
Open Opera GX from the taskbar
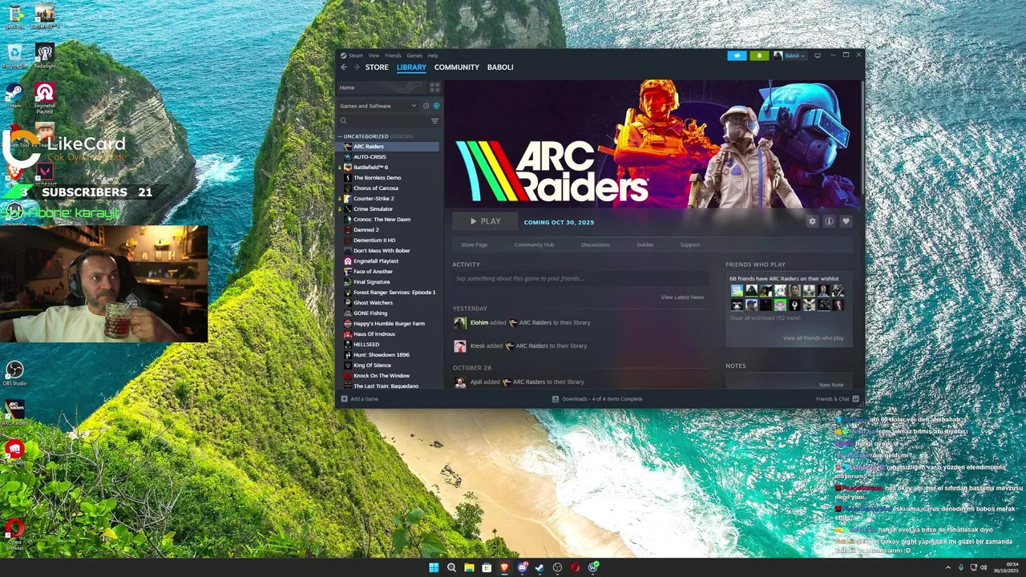(x=575, y=567)
